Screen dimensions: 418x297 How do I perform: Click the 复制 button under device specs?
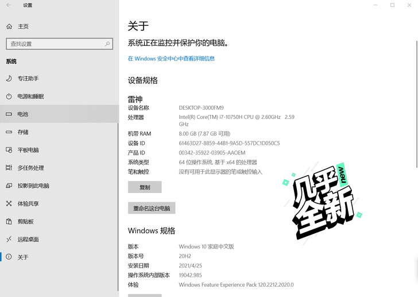145,187
